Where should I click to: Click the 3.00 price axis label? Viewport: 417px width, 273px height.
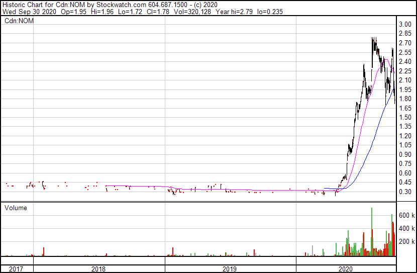click(x=405, y=25)
